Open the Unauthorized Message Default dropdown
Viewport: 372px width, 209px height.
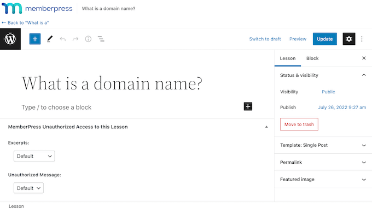tap(28, 188)
